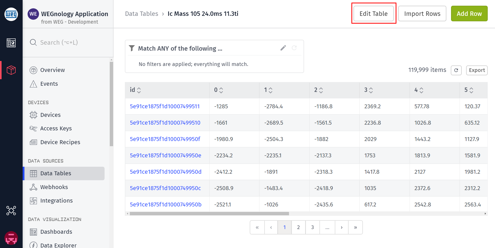Viewport: 495px width, 248px height.
Task: Reset the filter with circular arrow icon
Action: [294, 48]
